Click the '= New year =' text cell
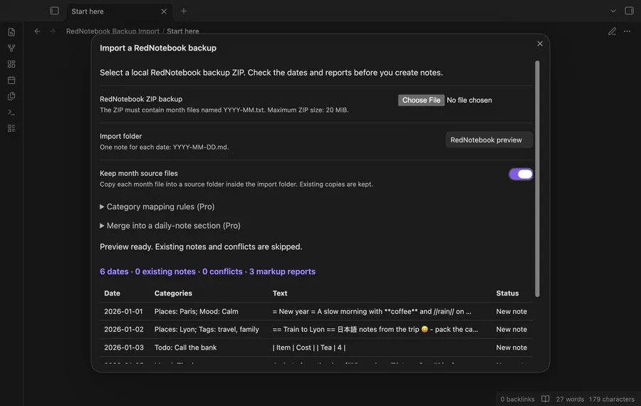This screenshot has height=406, width=641. 372,311
